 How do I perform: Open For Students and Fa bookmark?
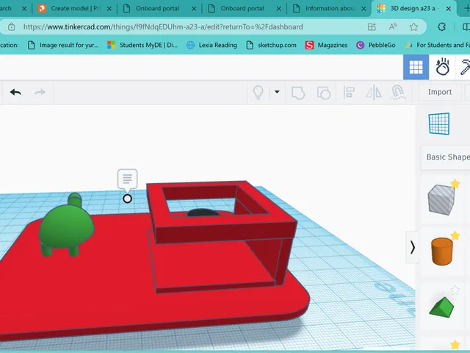point(438,45)
